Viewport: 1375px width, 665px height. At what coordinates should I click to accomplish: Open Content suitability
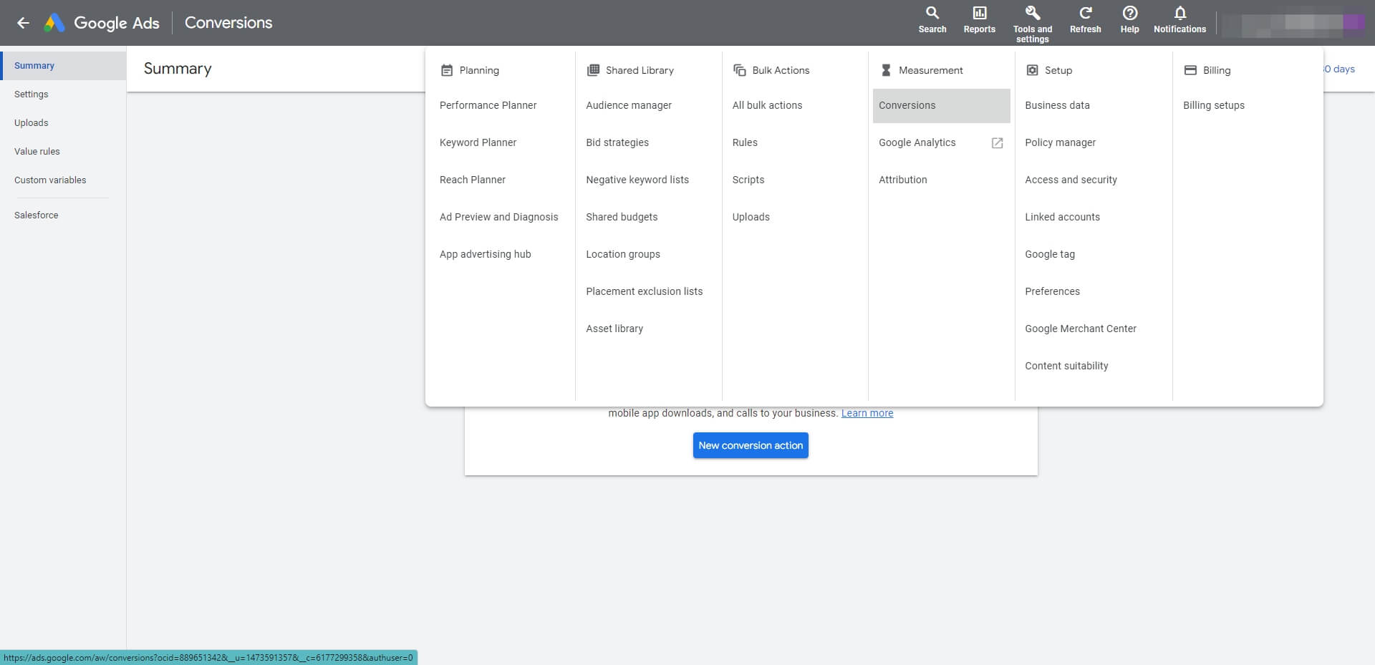coord(1066,366)
